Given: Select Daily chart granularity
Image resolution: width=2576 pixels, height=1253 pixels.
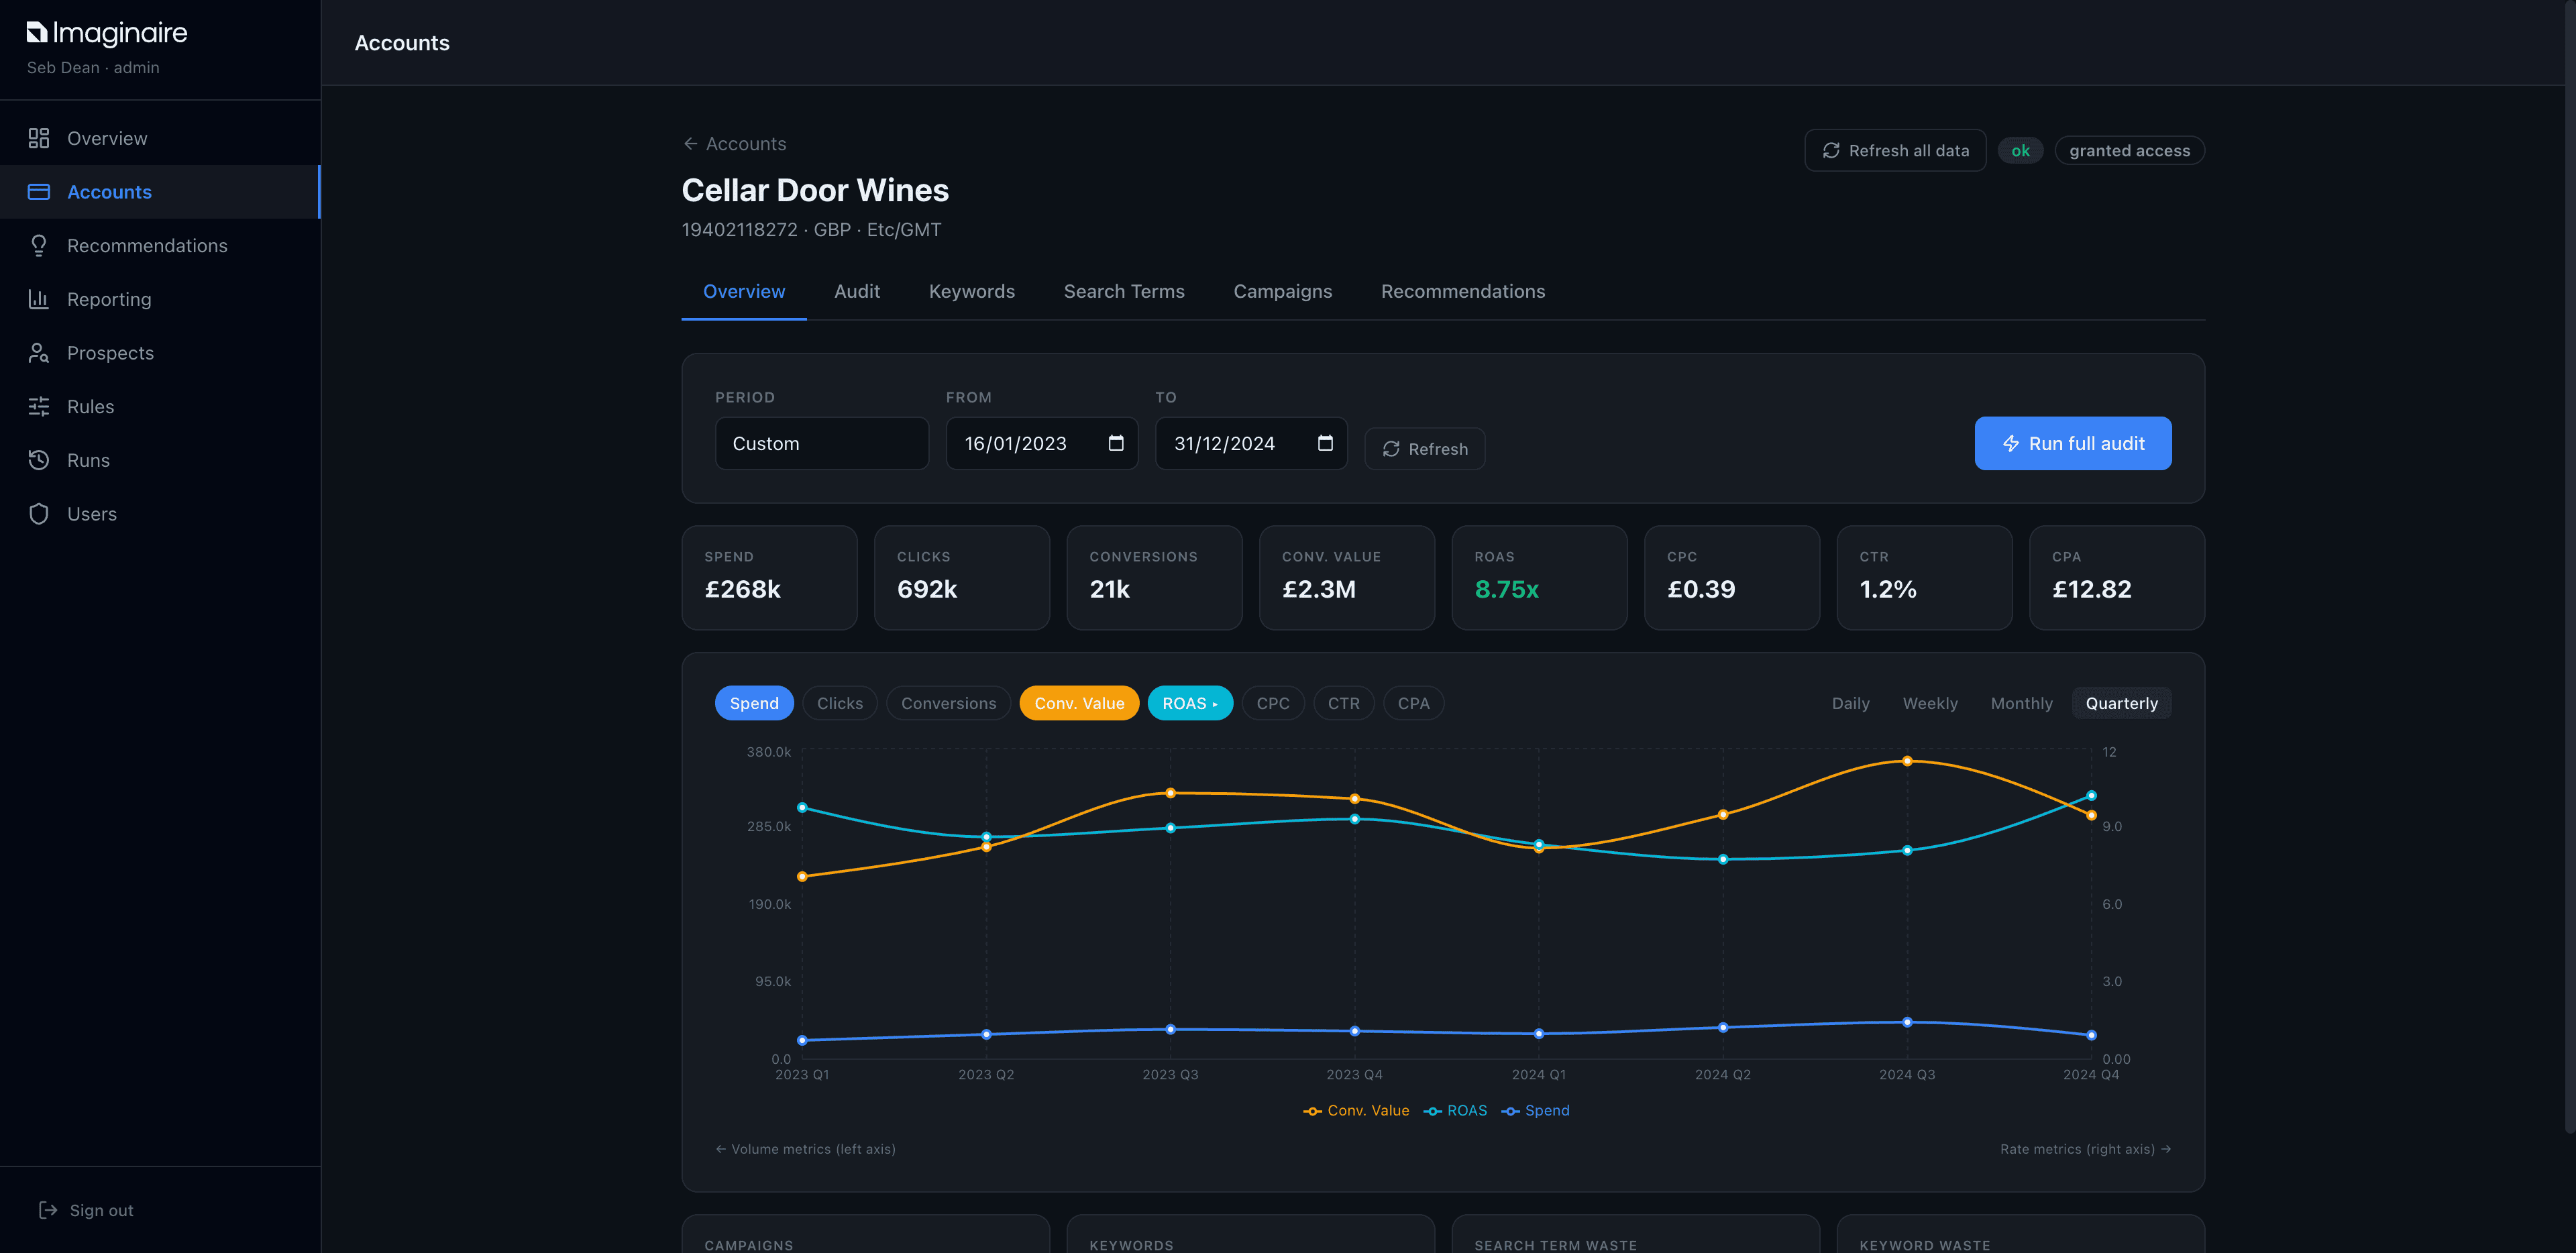Looking at the screenshot, I should (x=1850, y=703).
